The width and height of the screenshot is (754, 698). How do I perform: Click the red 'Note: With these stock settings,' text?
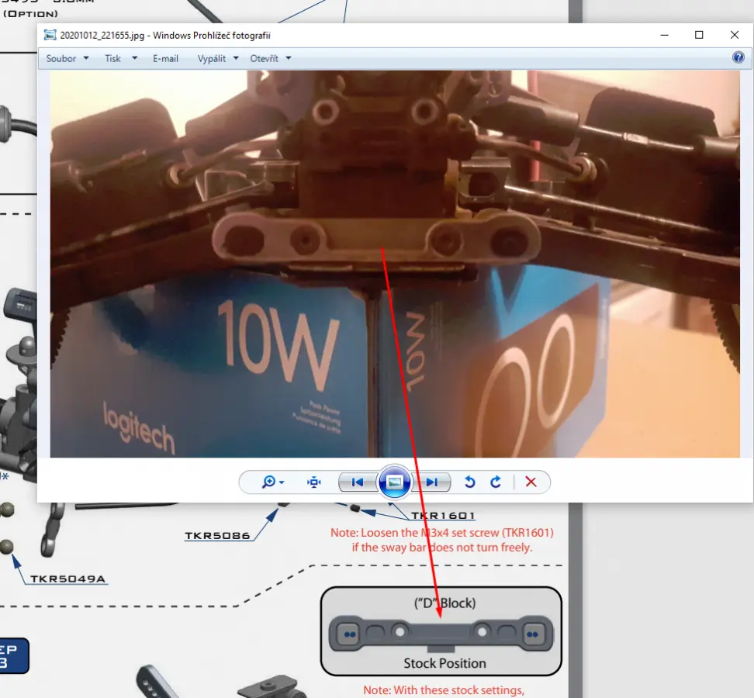tap(444, 690)
